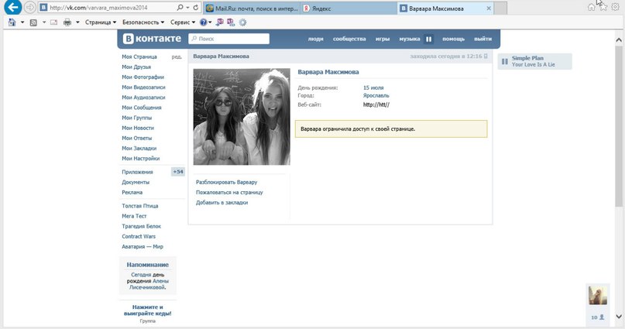Switch to the Яндекс tab
625x329 pixels.
click(x=349, y=9)
